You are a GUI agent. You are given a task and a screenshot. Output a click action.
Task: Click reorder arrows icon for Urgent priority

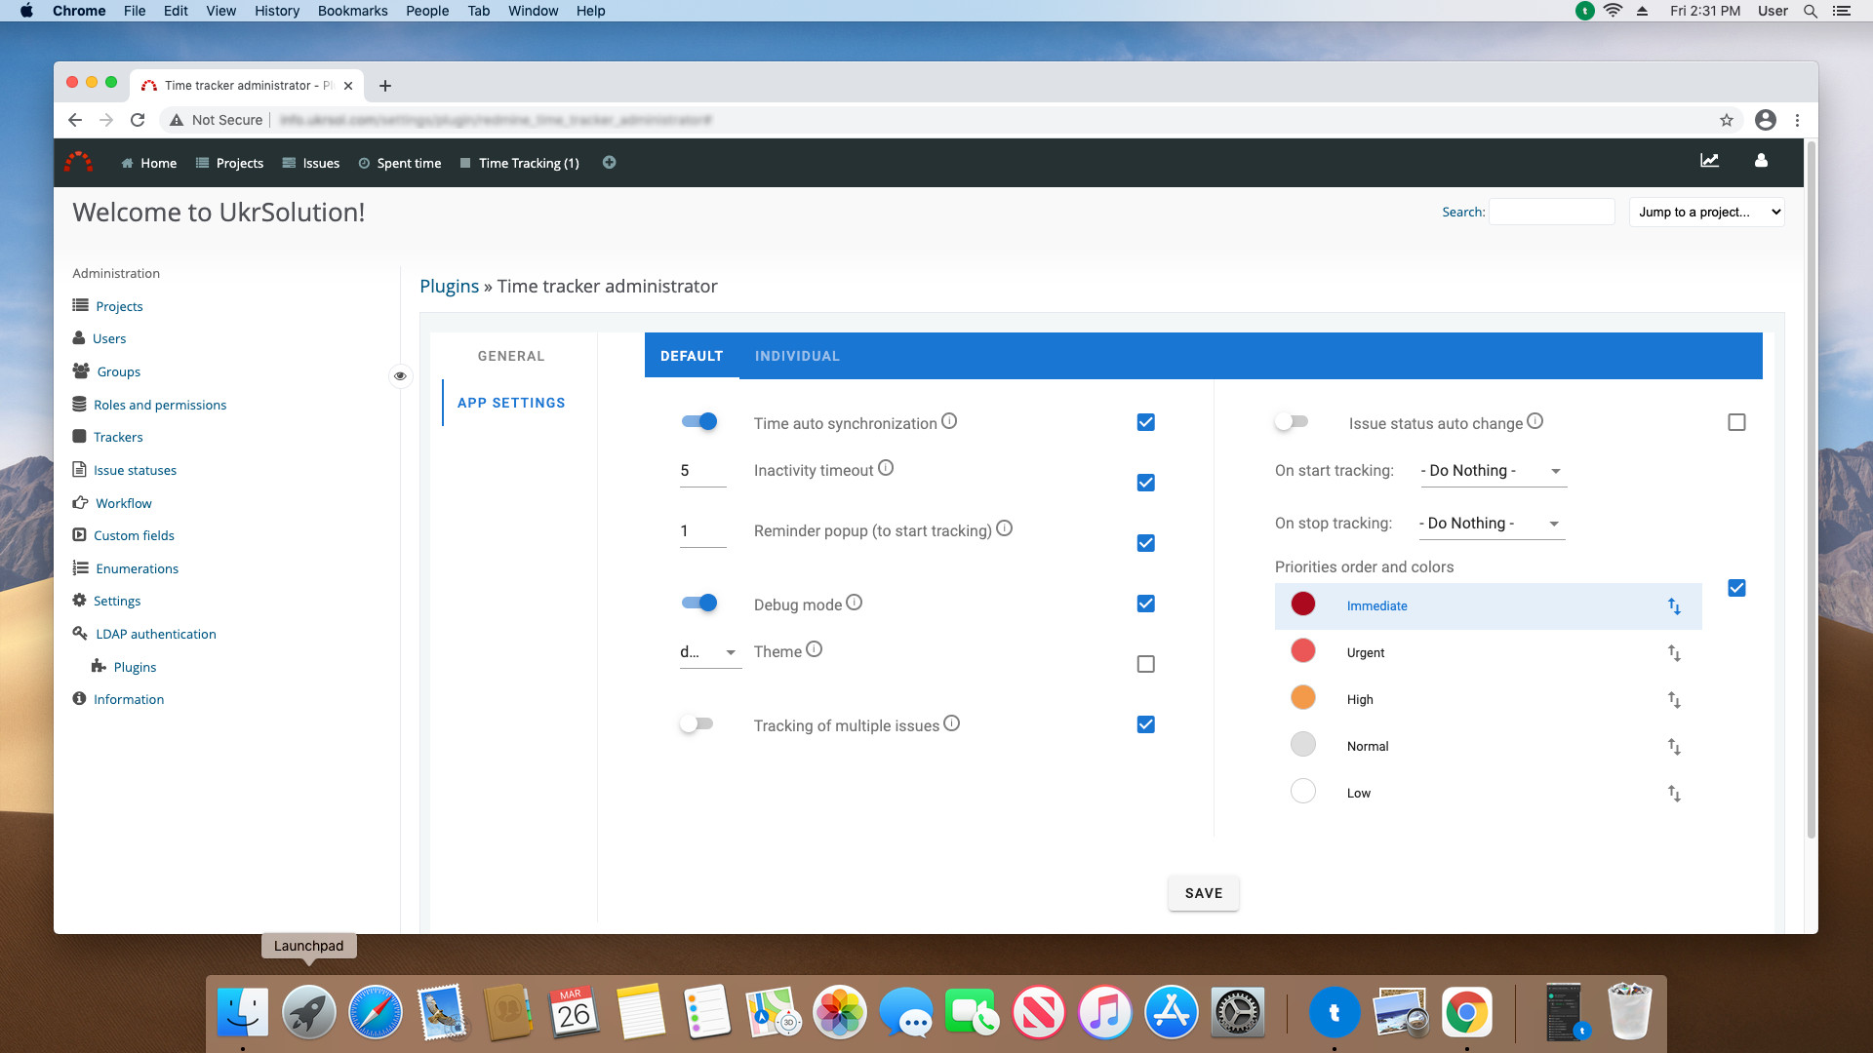coord(1674,653)
